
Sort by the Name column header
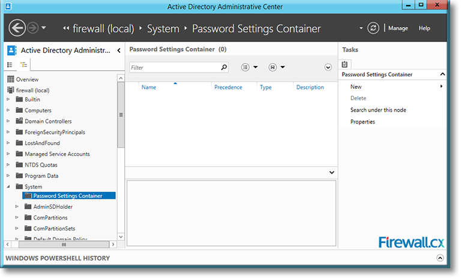(x=149, y=88)
